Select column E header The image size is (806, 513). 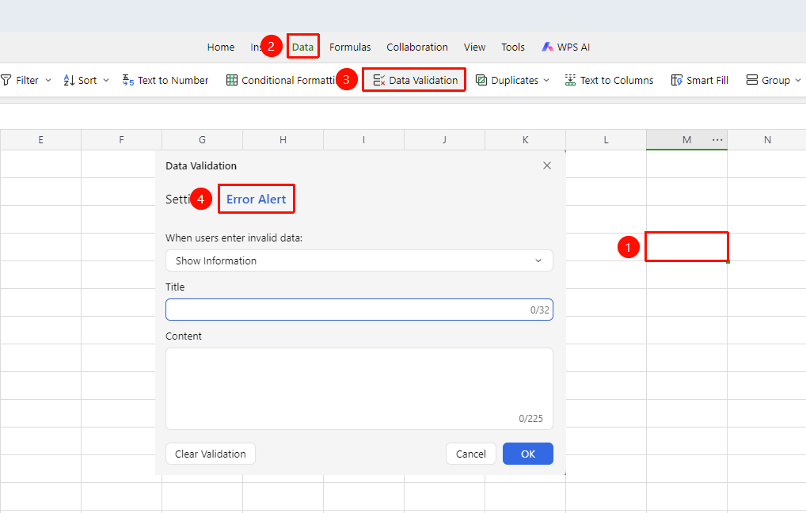[40, 140]
